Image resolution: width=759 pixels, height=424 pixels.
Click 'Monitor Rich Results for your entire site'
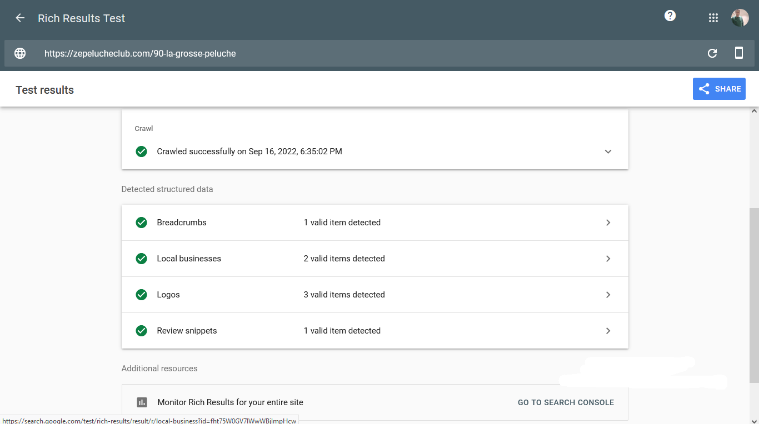coord(230,402)
